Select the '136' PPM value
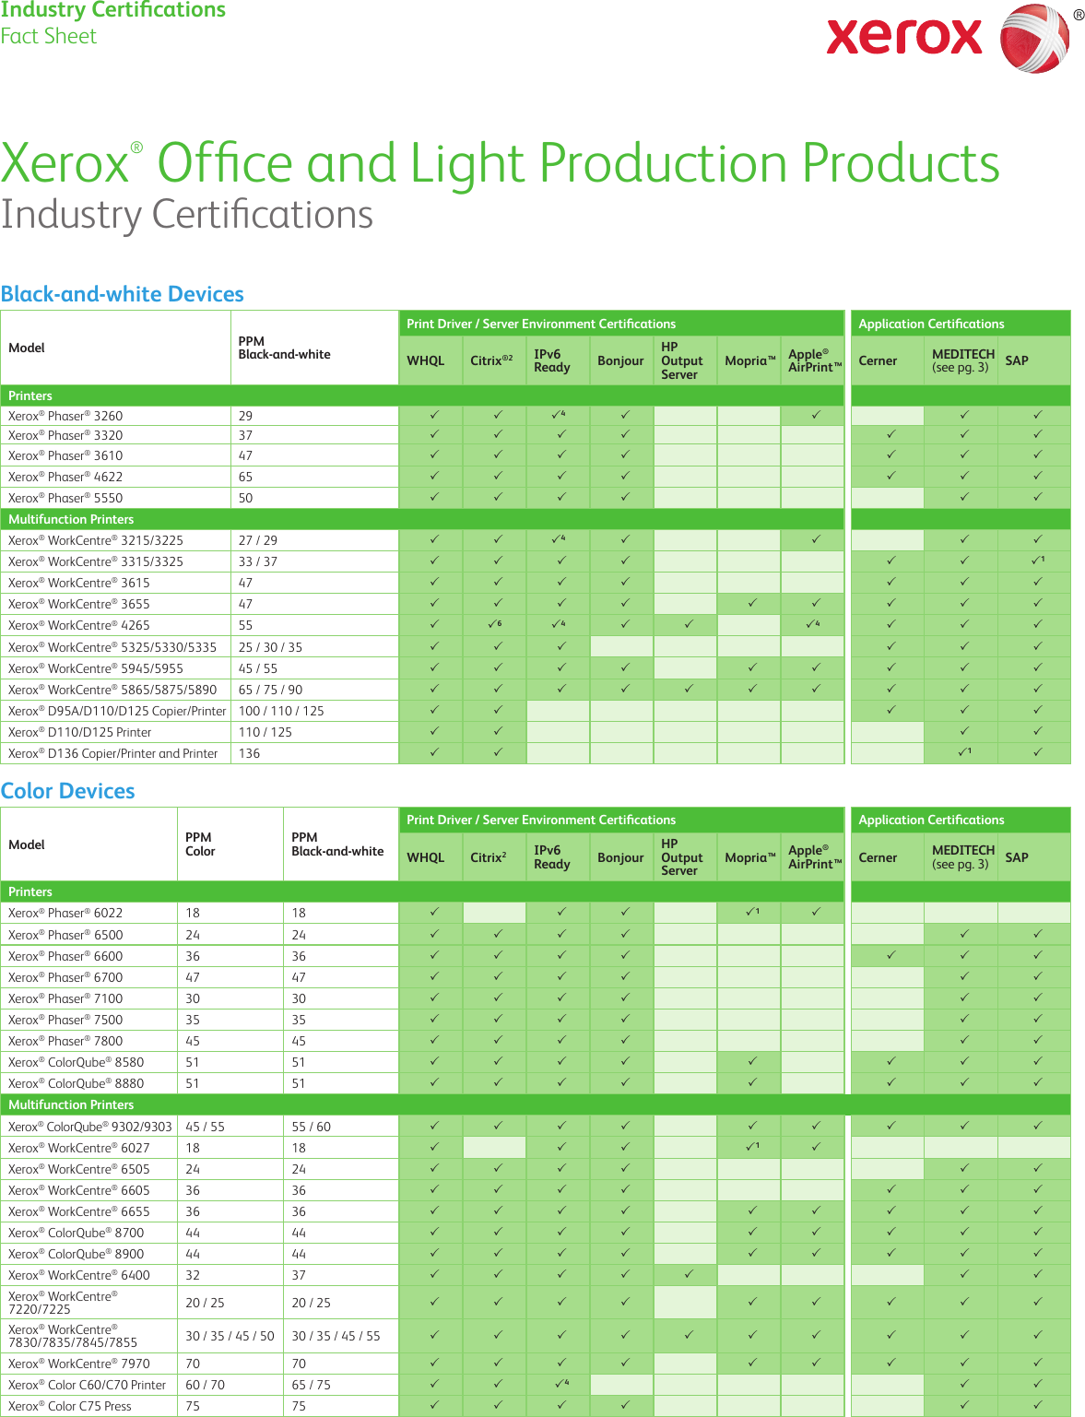This screenshot has width=1085, height=1417. pyautogui.click(x=249, y=753)
